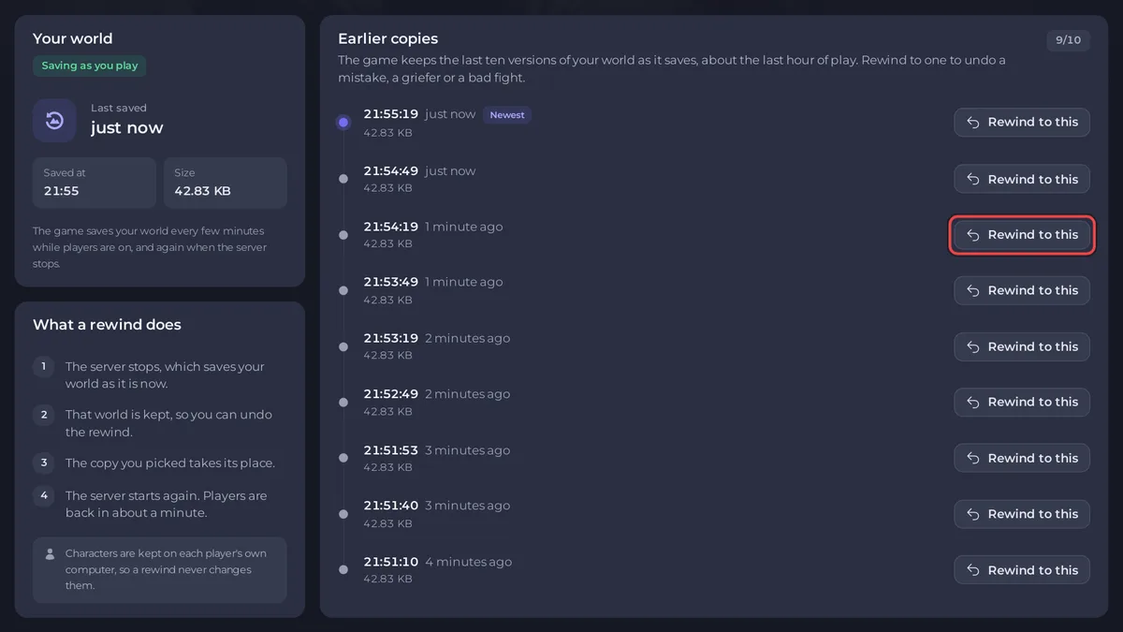Click the 21:53:49 timestamp text

point(391,282)
